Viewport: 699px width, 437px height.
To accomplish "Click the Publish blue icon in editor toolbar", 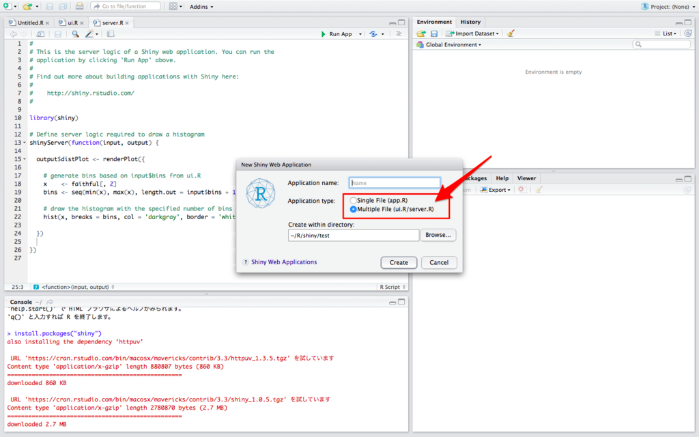I will pos(373,34).
